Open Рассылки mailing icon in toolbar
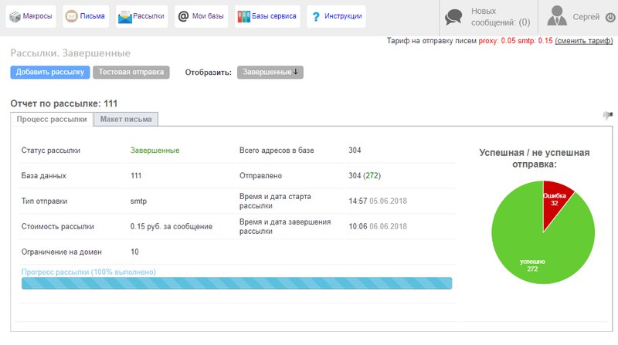 point(124,16)
